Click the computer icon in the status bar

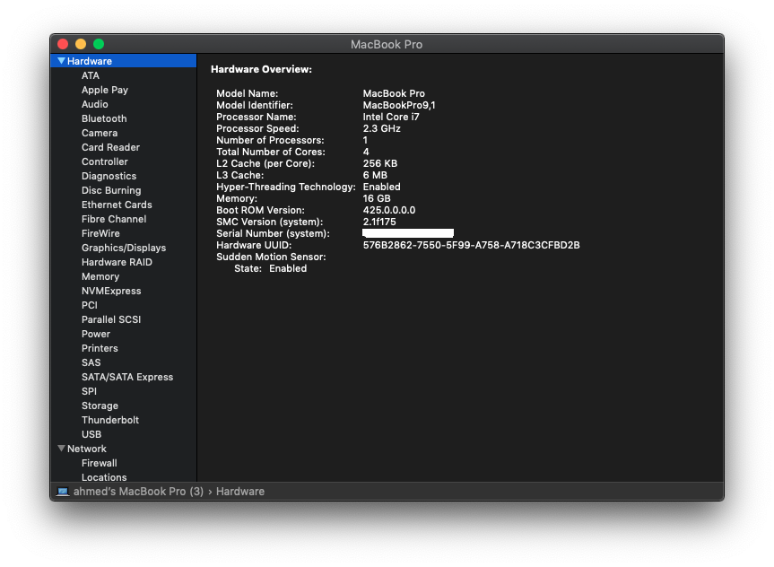coord(62,491)
